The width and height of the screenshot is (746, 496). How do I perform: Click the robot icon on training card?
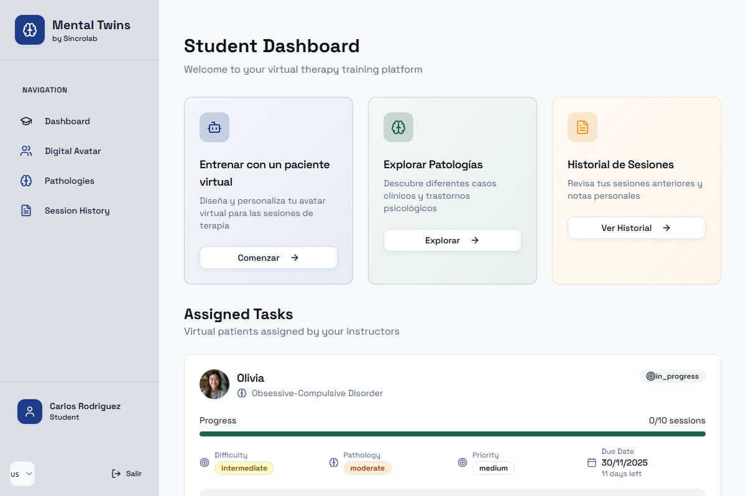point(214,127)
